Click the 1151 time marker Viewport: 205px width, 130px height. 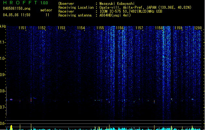[22, 28]
